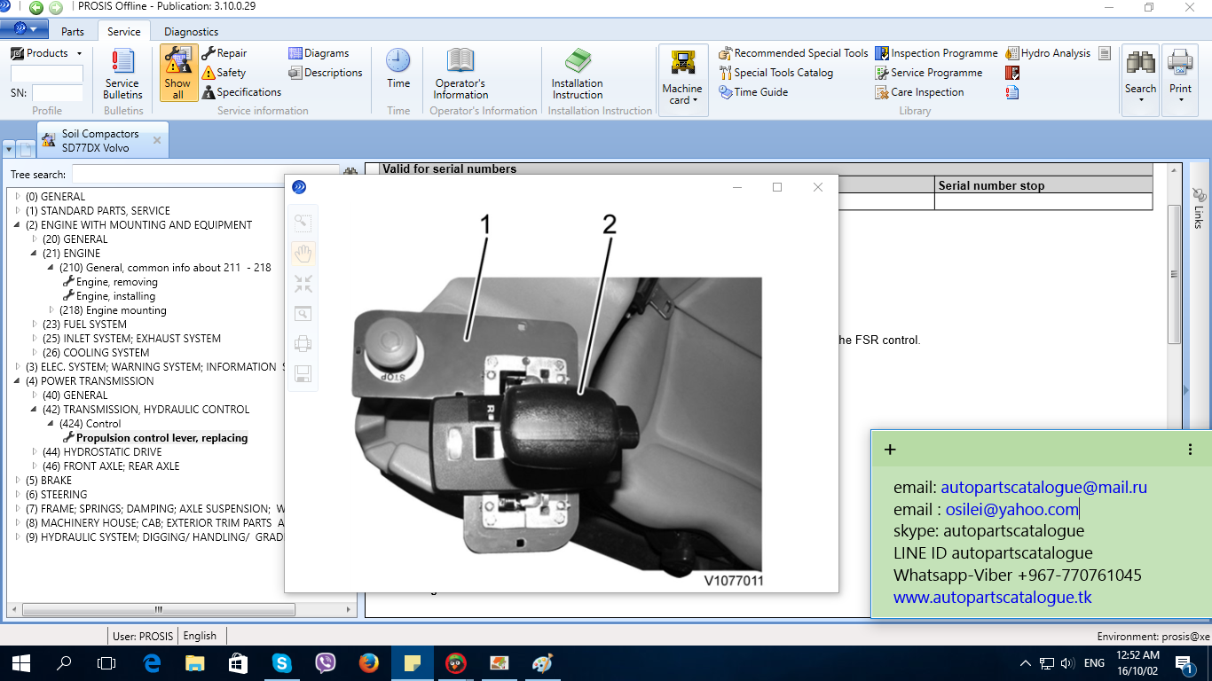Viewport: 1212px width, 681px height.
Task: Add a new sticky note with plus
Action: point(890,450)
